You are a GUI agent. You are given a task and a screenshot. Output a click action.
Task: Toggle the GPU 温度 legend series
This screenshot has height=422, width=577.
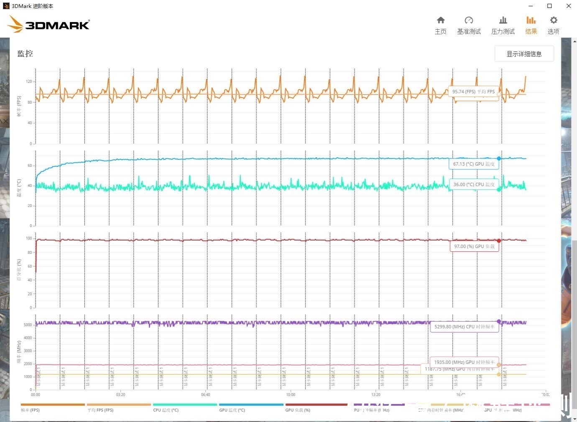(x=251, y=407)
